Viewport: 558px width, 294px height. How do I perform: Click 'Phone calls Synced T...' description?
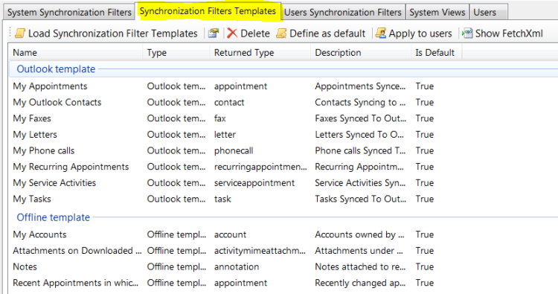click(360, 150)
